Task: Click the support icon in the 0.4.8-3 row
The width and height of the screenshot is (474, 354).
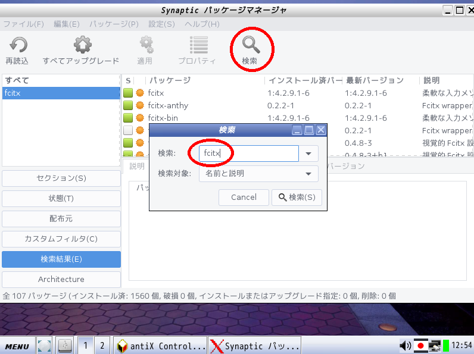Action: click(x=140, y=143)
